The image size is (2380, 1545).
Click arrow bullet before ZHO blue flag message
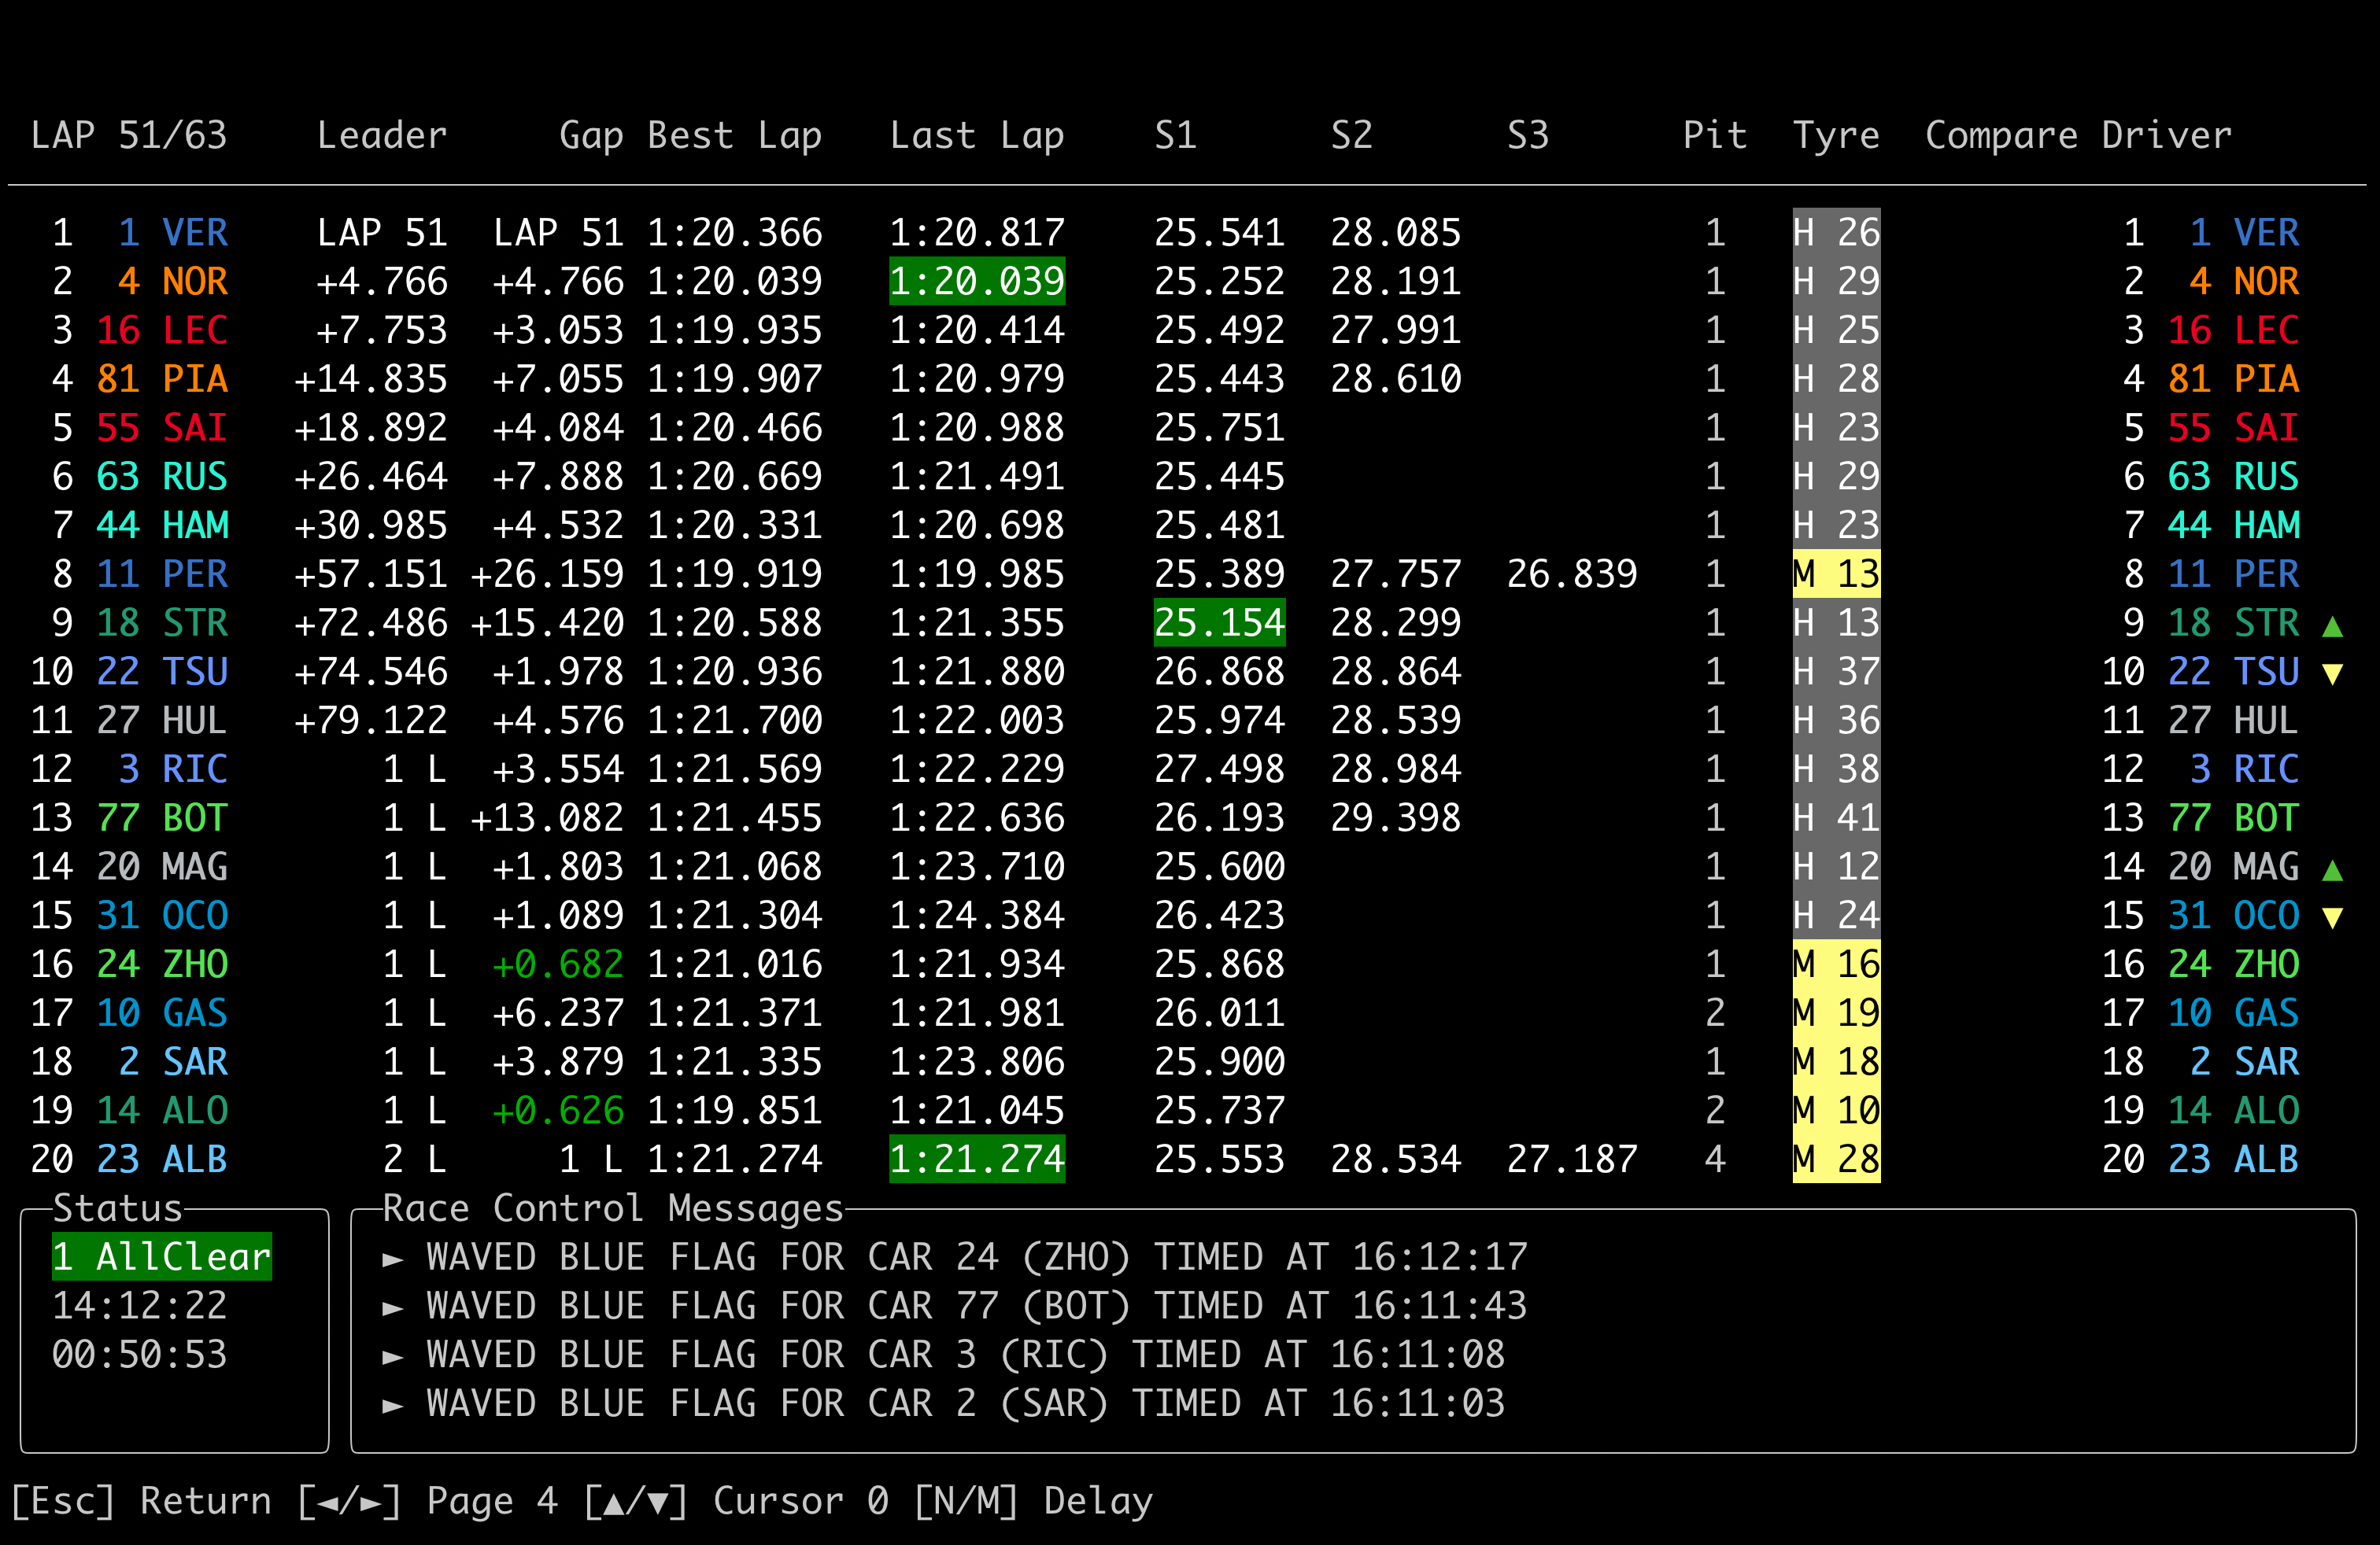tap(393, 1259)
